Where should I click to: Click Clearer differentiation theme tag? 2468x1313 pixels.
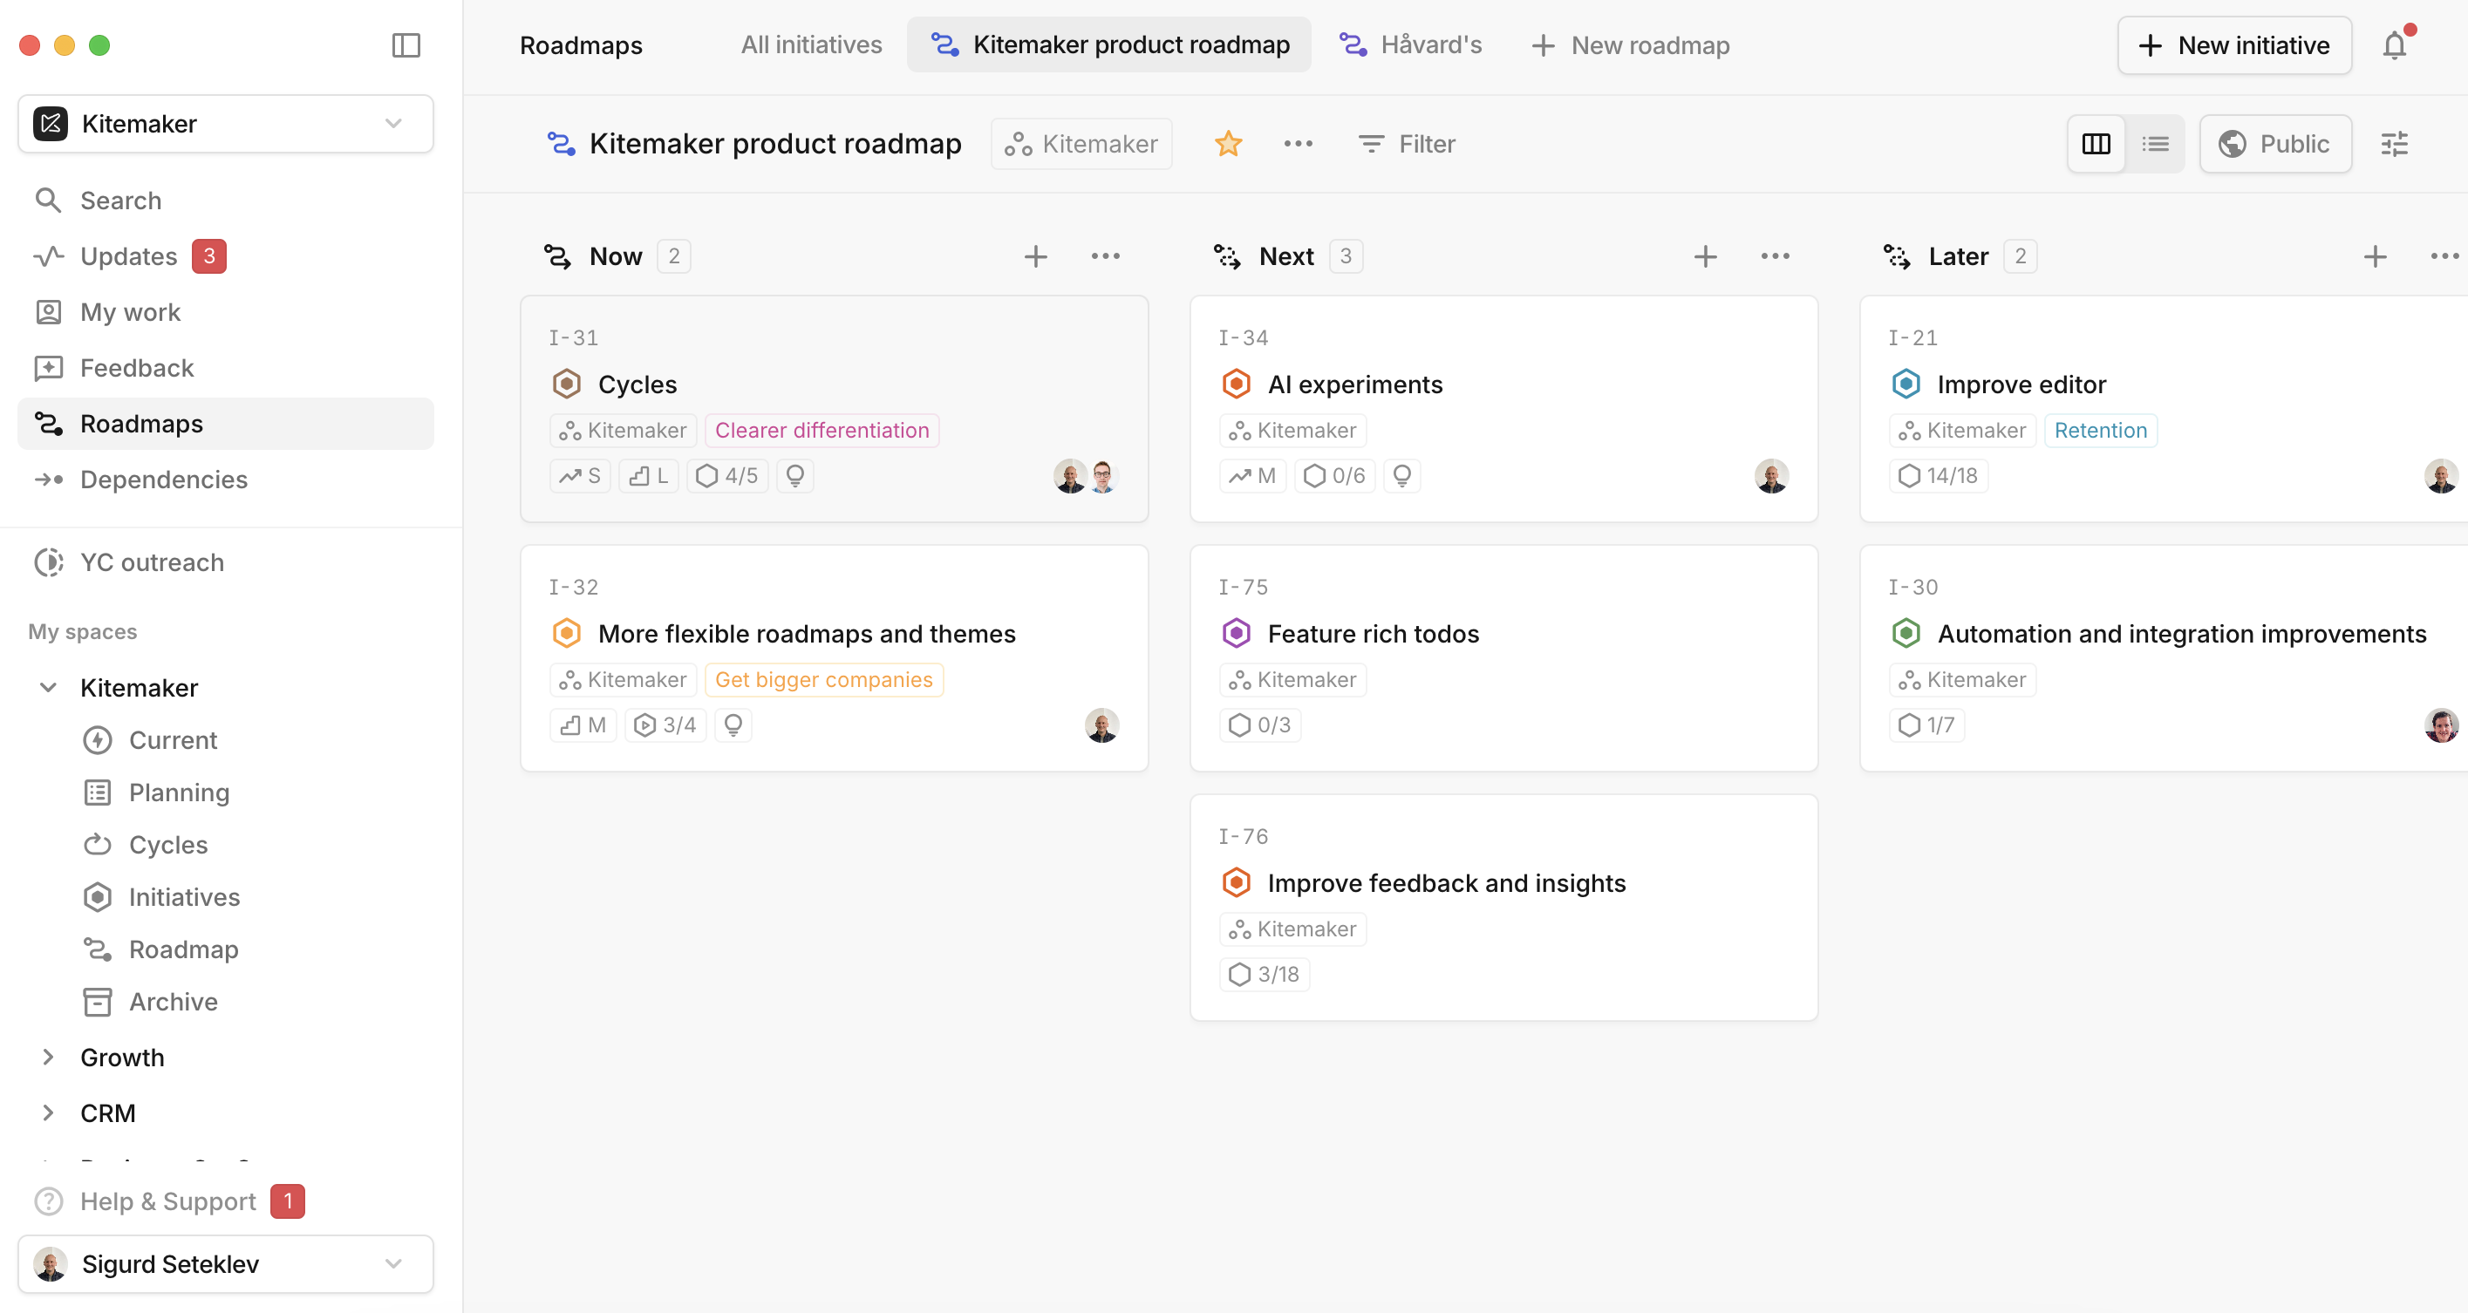point(822,430)
